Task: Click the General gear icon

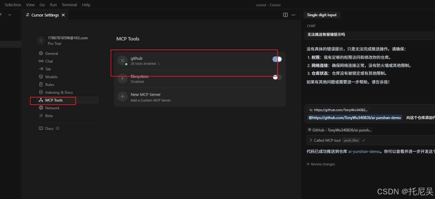Action: click(x=41, y=53)
